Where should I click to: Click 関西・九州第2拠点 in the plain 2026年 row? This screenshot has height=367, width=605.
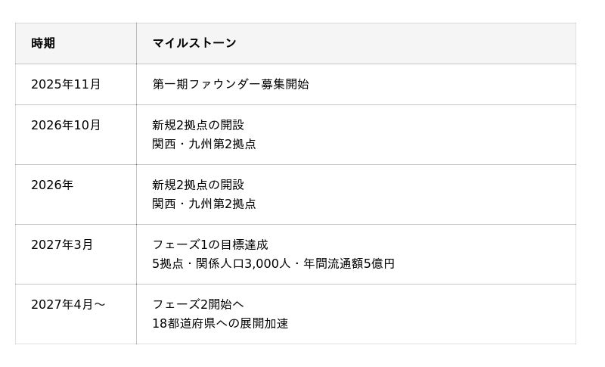pyautogui.click(x=204, y=204)
